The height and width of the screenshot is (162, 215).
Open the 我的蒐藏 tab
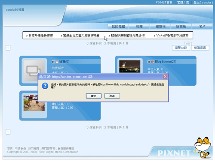pos(118,27)
